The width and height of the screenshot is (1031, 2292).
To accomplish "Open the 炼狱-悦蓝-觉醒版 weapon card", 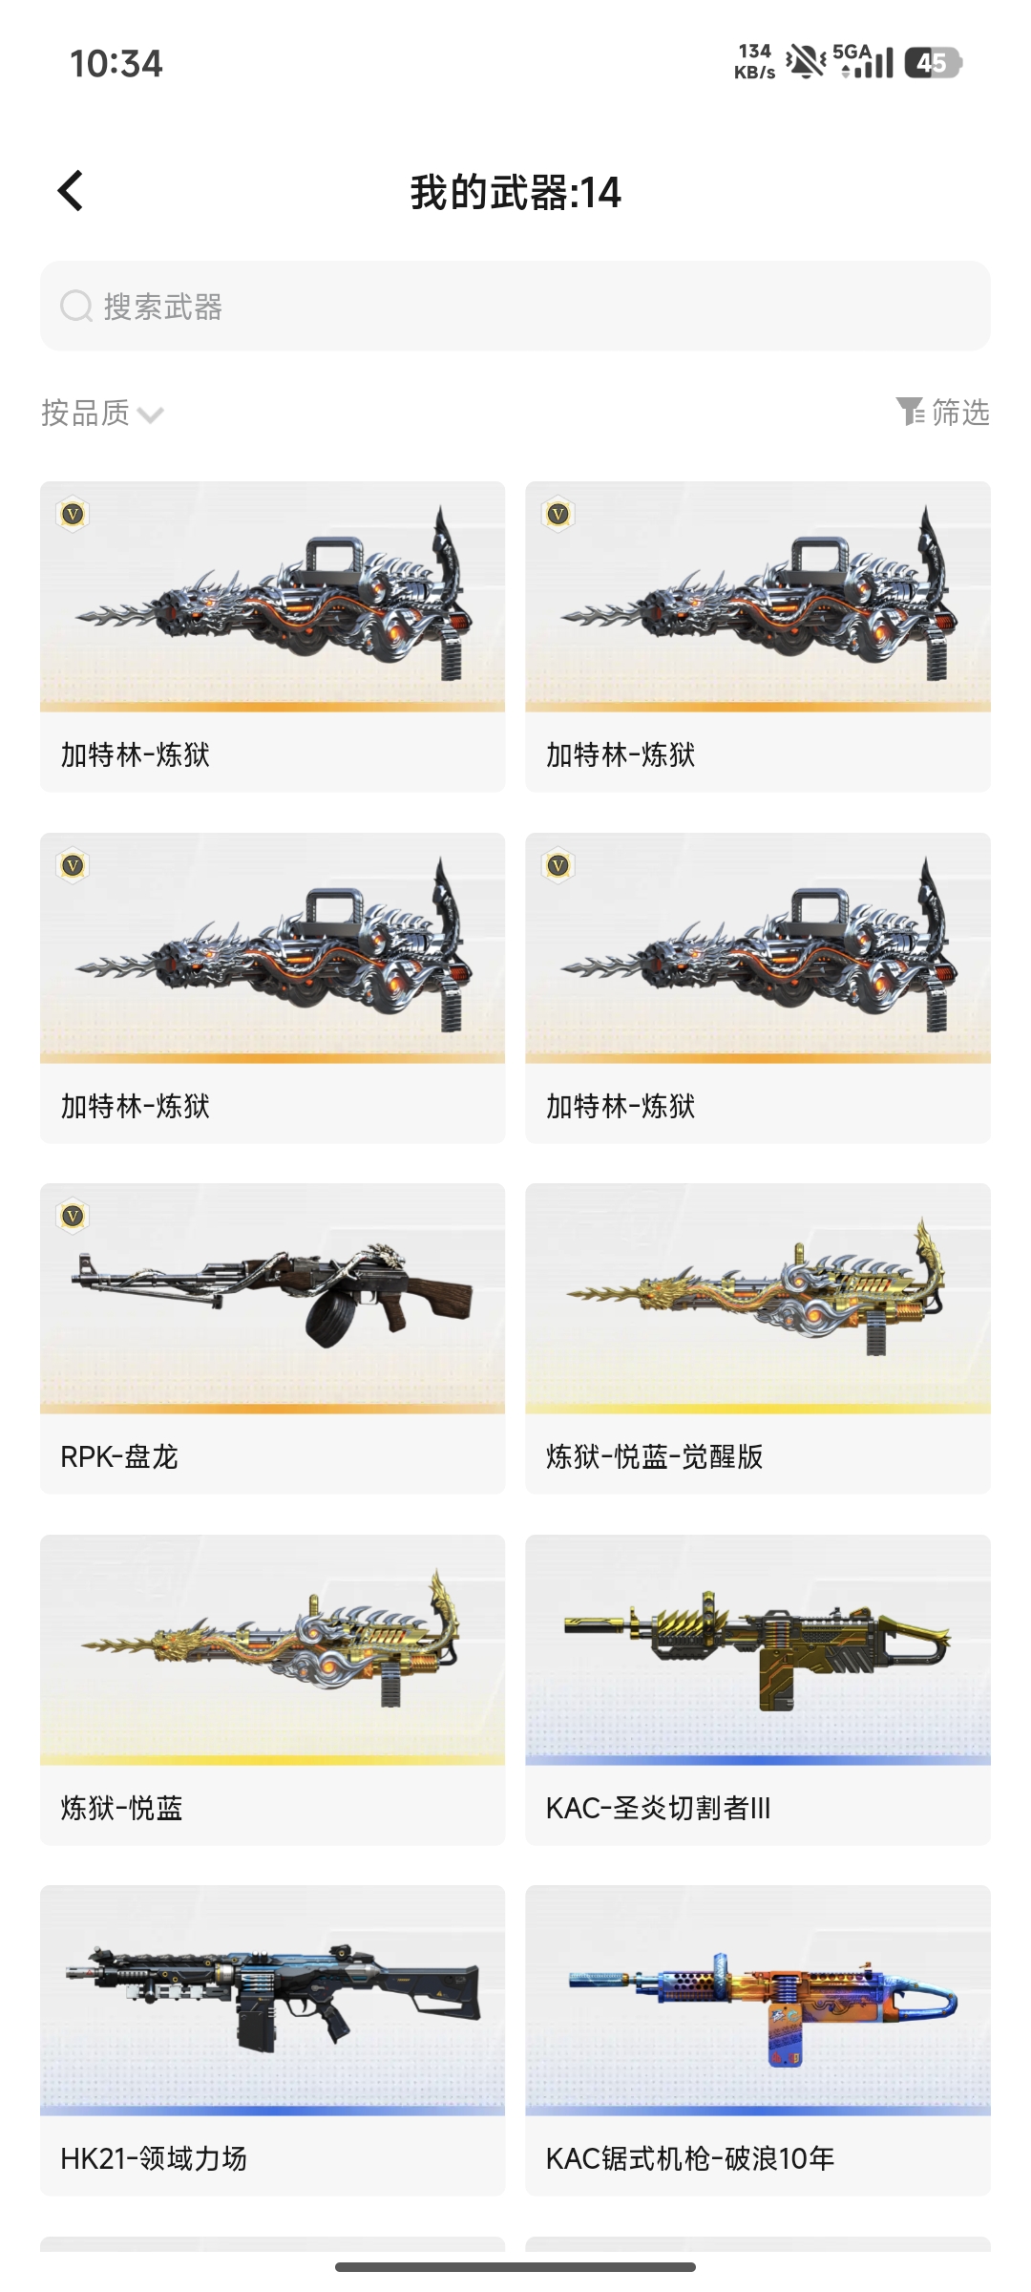I will point(758,1338).
